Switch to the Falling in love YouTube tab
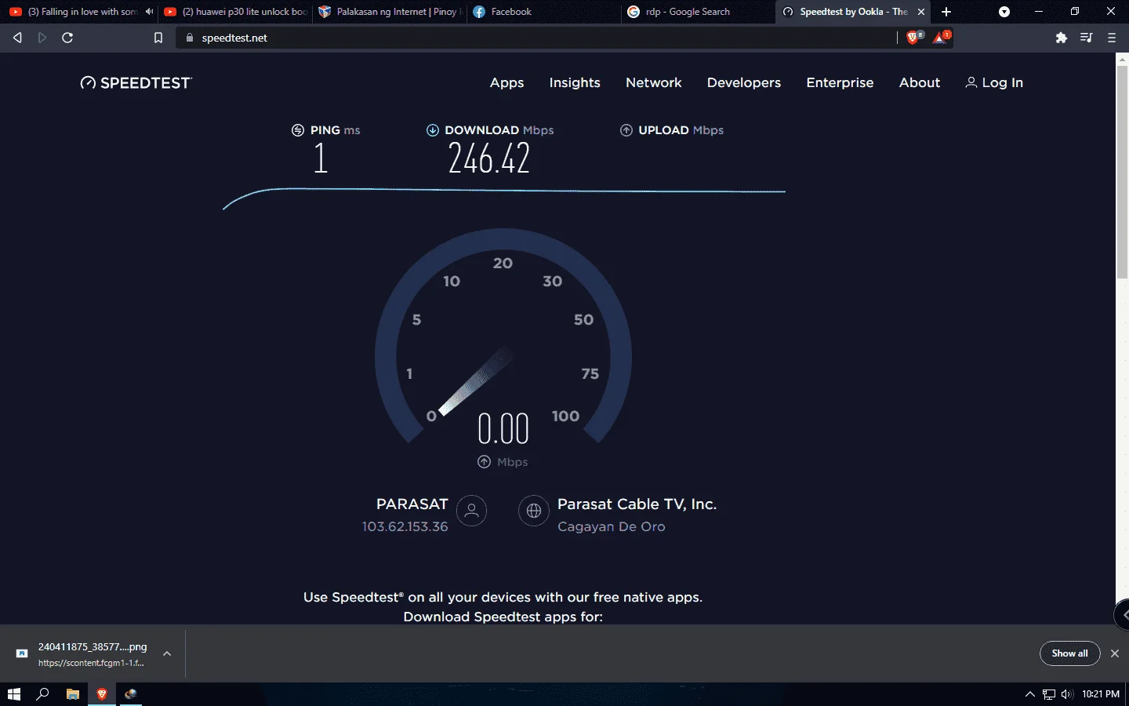 [78, 12]
